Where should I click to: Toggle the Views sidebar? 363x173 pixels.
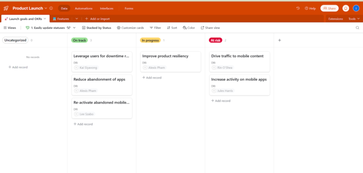10,28
